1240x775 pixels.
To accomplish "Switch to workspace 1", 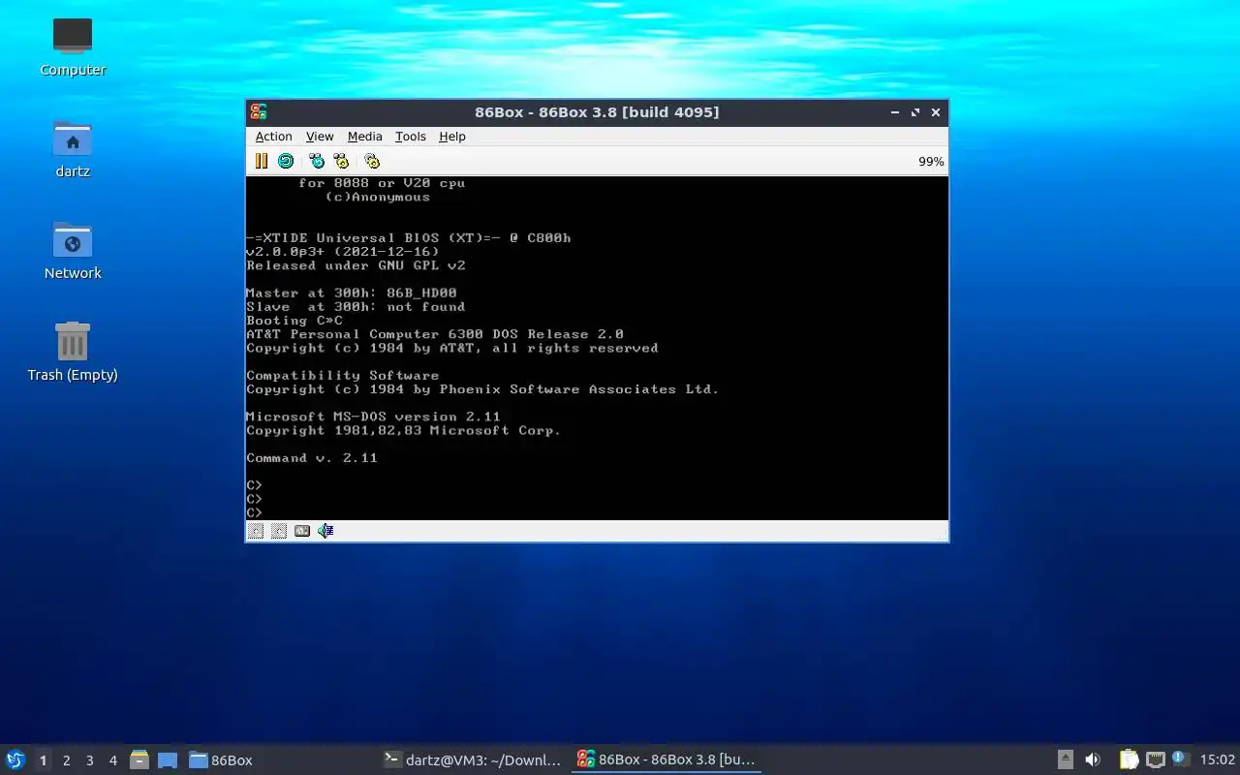I will 43,760.
